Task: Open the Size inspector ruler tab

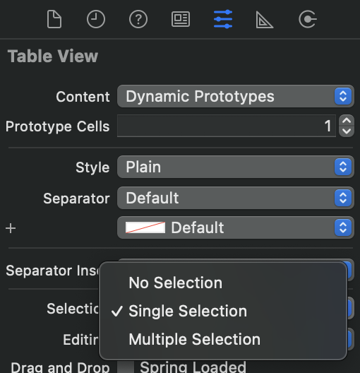Action: [x=265, y=20]
